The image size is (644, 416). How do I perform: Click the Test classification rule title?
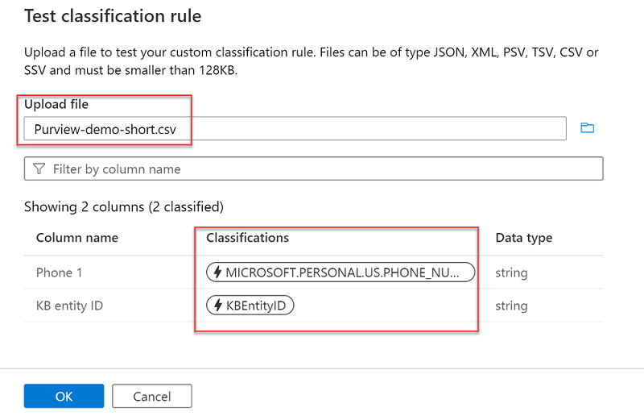point(113,16)
